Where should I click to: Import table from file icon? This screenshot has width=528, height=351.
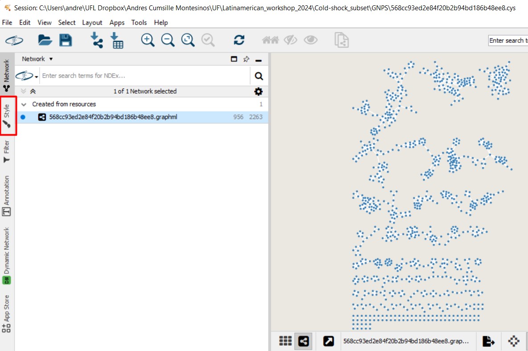(116, 40)
